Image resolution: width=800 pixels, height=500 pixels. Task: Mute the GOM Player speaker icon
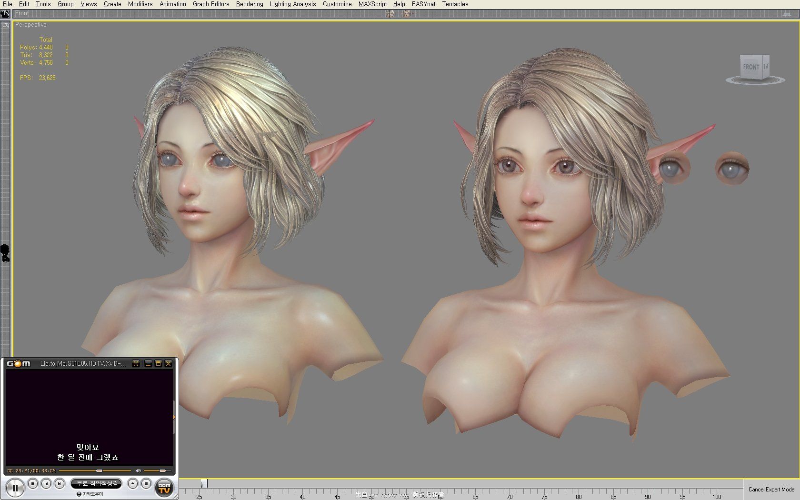(x=139, y=470)
